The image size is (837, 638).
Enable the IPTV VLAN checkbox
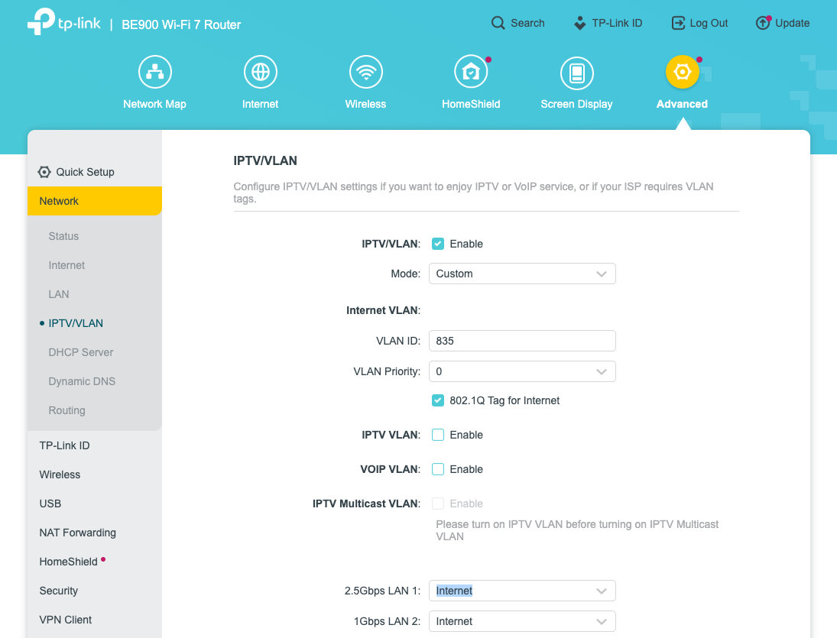[438, 435]
